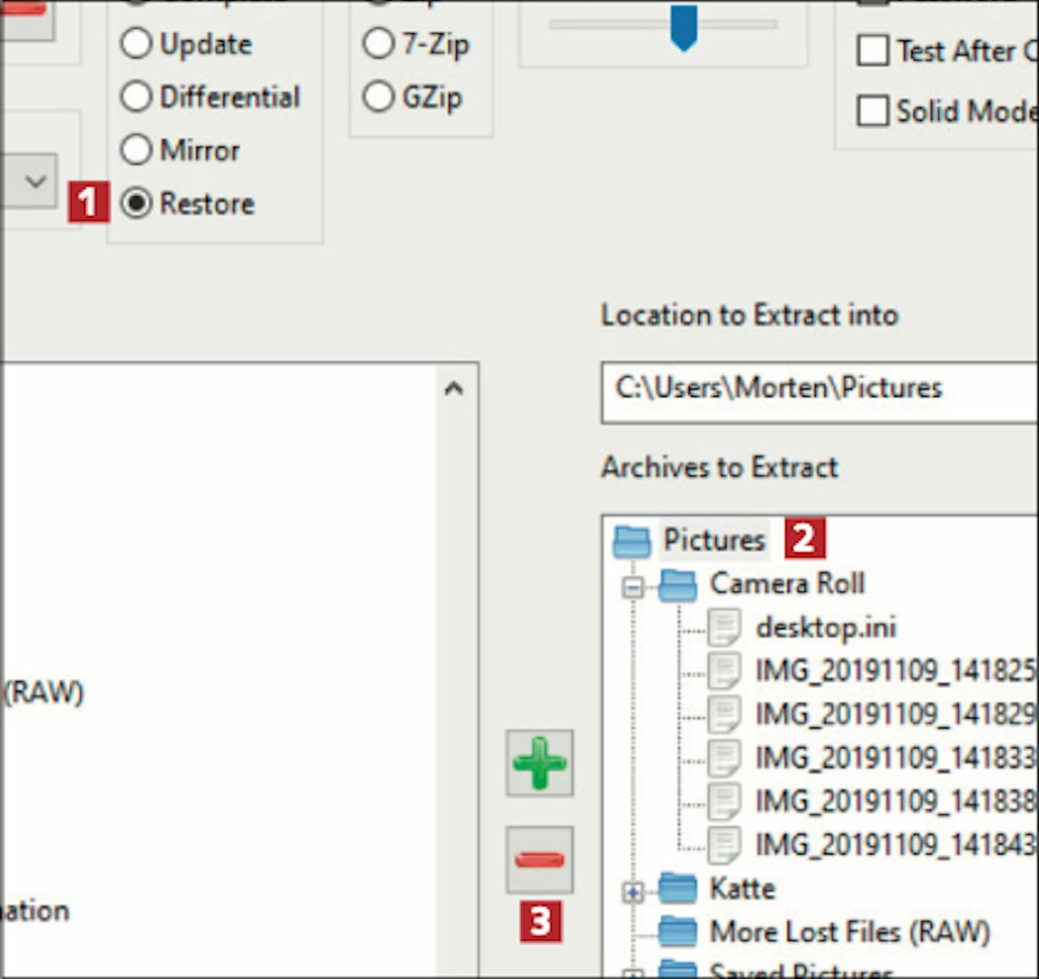This screenshot has height=979, width=1039.
Task: Collapse the Camera Roll tree node
Action: (x=632, y=588)
